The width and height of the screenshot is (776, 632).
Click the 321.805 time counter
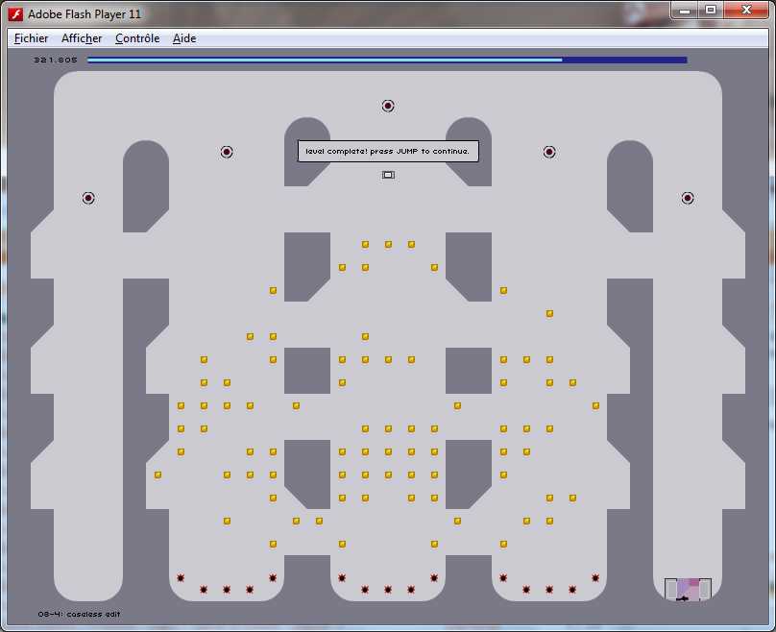[x=55, y=60]
